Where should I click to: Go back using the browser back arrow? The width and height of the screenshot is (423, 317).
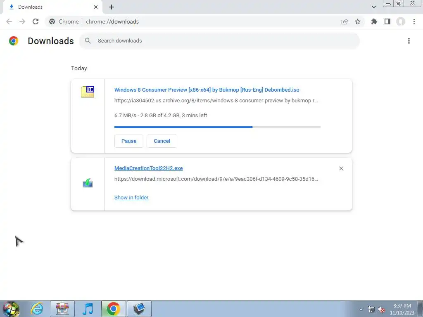[9, 21]
